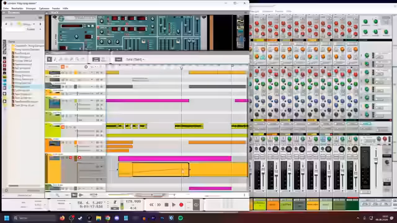Select the razor tool in sequencer toolbar

(66, 59)
